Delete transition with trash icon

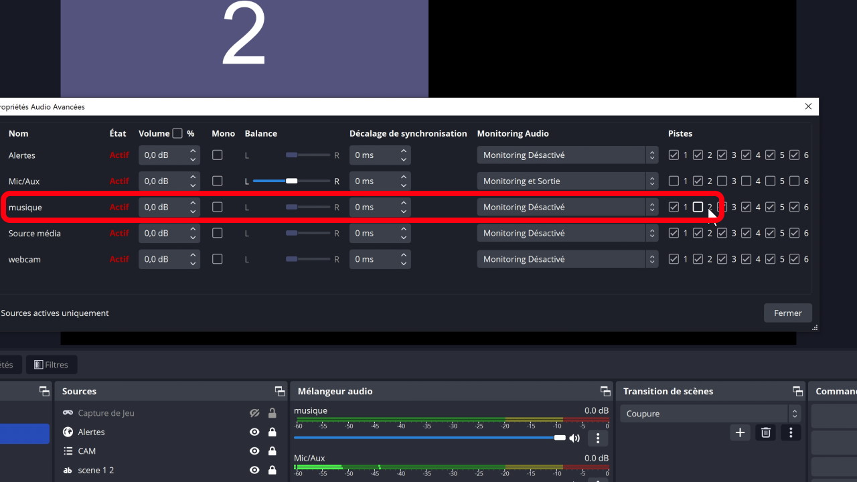[x=765, y=432]
